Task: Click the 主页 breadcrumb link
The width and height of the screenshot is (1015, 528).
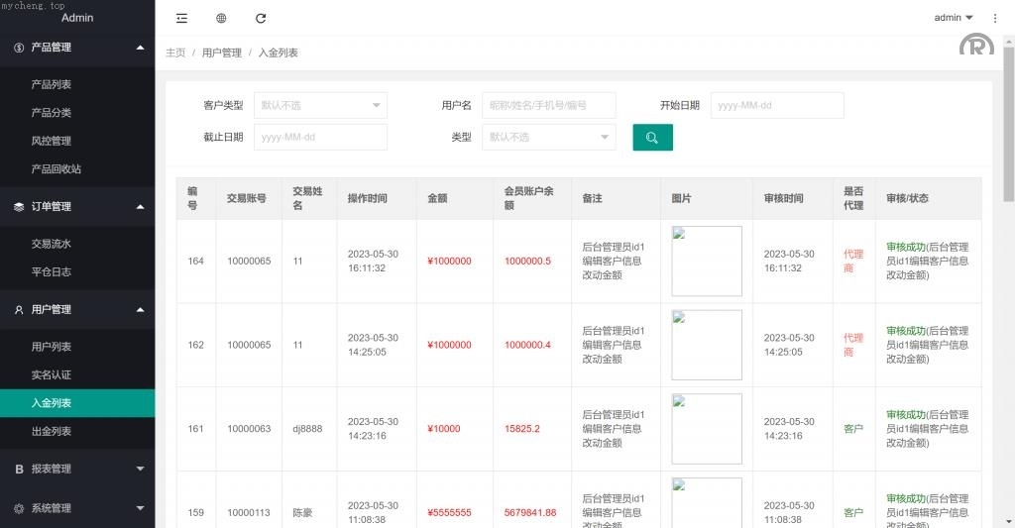Action: [x=175, y=53]
